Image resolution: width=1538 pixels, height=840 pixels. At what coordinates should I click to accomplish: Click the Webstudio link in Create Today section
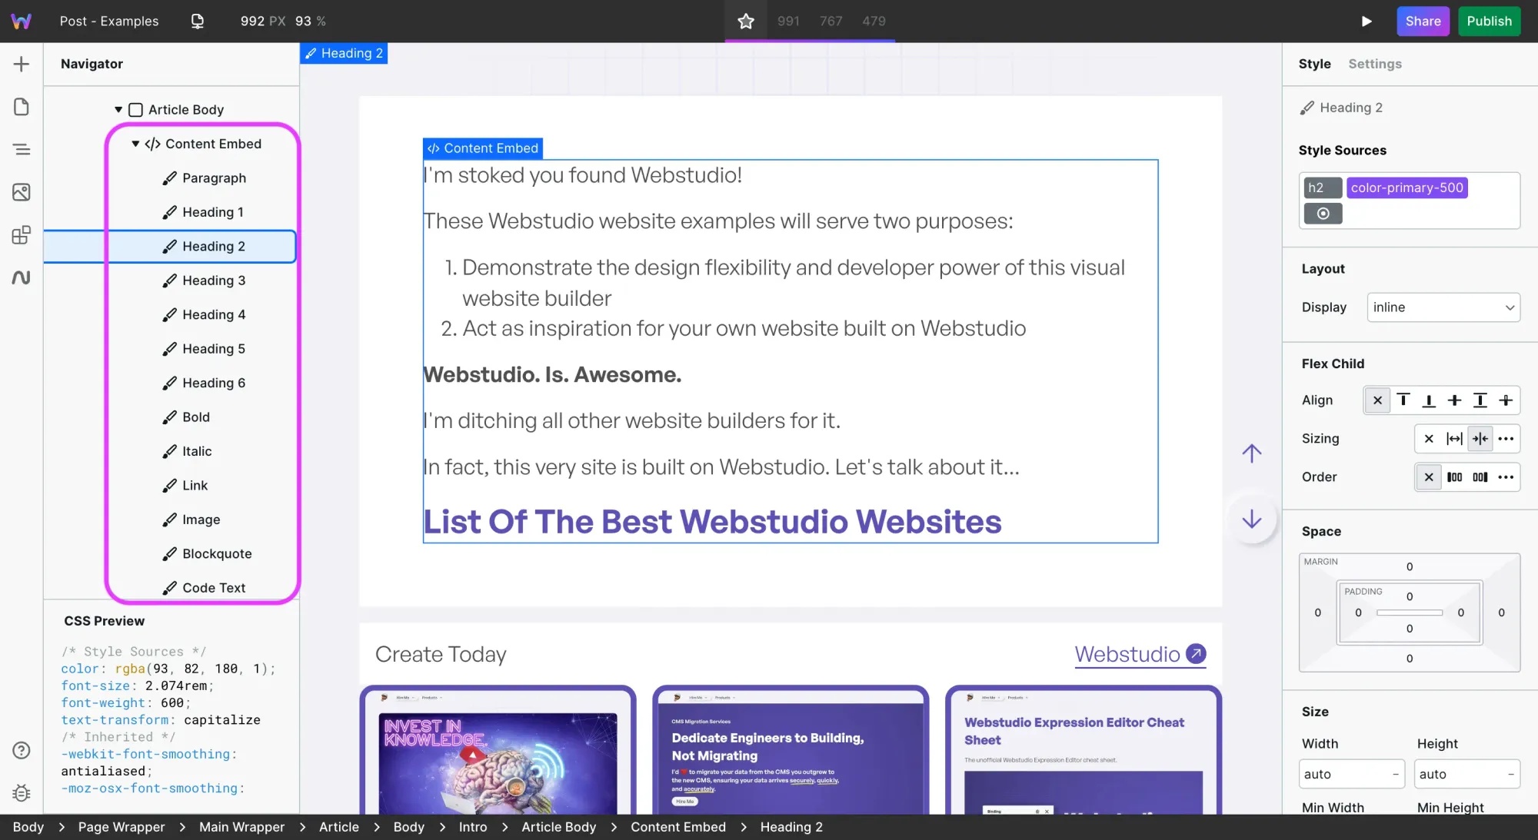(x=1127, y=654)
